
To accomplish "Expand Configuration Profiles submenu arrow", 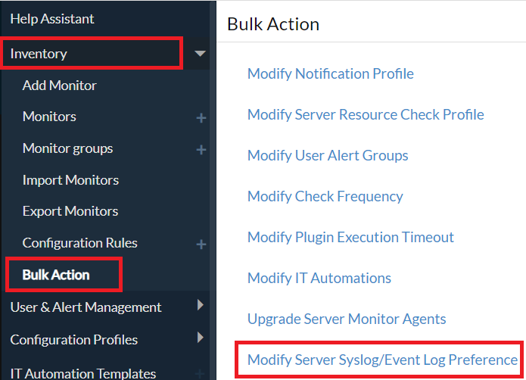I will coord(200,338).
